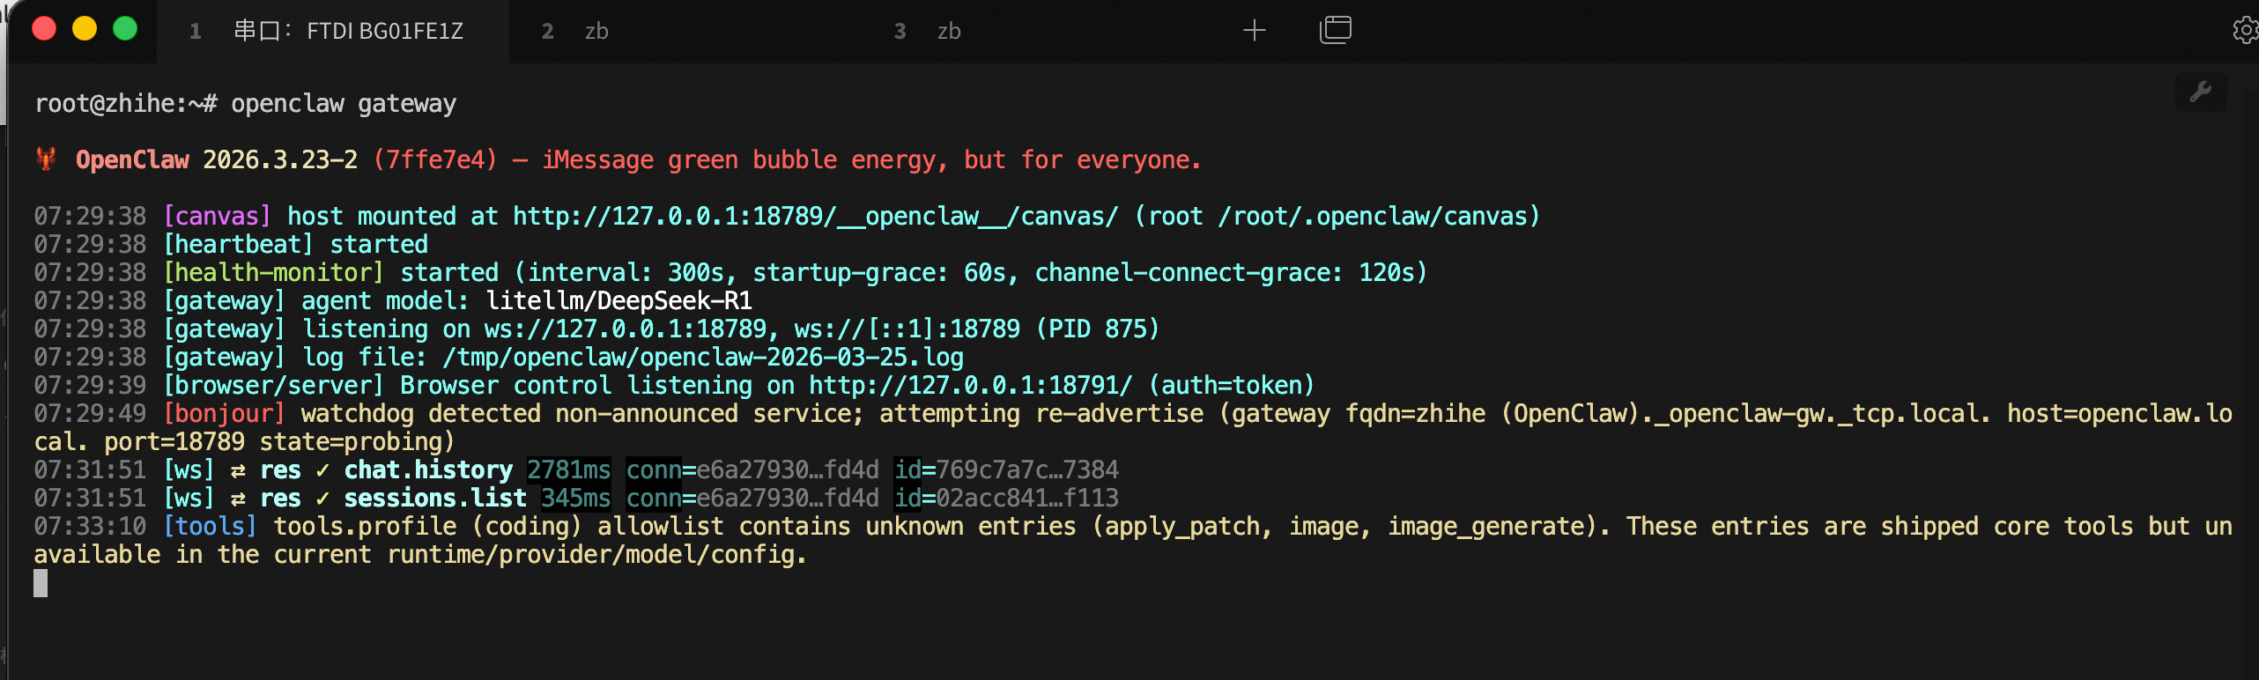Switch to tab 3 named zb
2259x680 pixels.
[1038, 32]
